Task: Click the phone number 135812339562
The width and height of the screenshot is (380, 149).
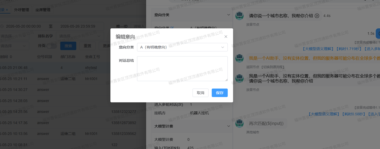Action: tap(124, 134)
